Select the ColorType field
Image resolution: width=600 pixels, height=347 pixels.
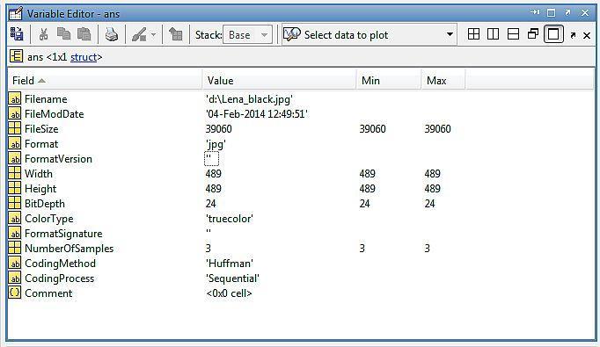48,219
